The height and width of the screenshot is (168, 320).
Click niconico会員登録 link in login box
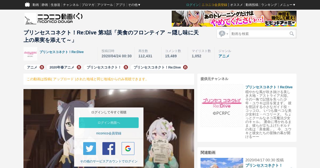109,133
